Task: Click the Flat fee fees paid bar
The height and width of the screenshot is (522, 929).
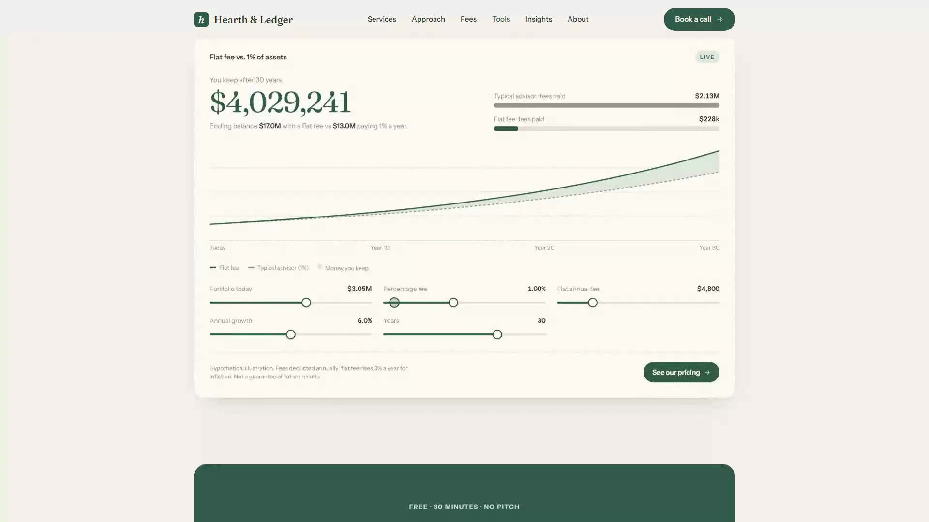Action: click(x=606, y=129)
